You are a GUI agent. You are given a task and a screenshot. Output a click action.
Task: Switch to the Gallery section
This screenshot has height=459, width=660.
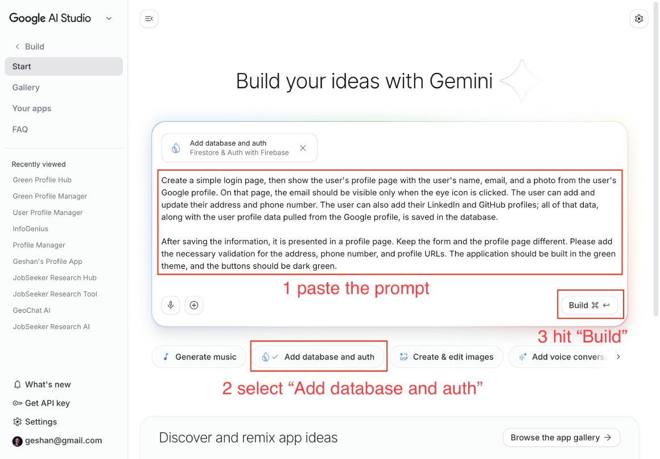[26, 87]
